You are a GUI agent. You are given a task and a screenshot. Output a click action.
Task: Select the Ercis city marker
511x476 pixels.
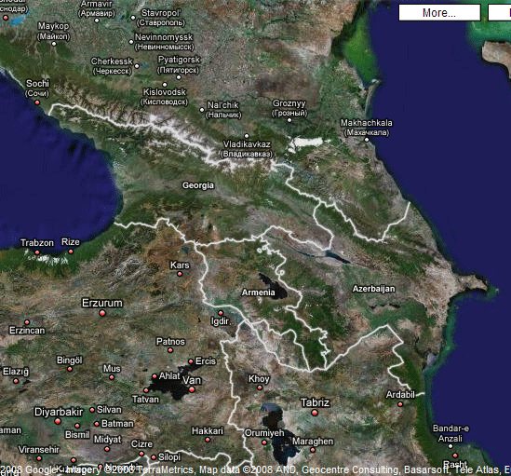click(x=191, y=361)
